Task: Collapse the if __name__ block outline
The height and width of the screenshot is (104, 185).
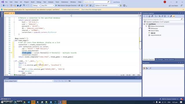Action: coord(14,61)
